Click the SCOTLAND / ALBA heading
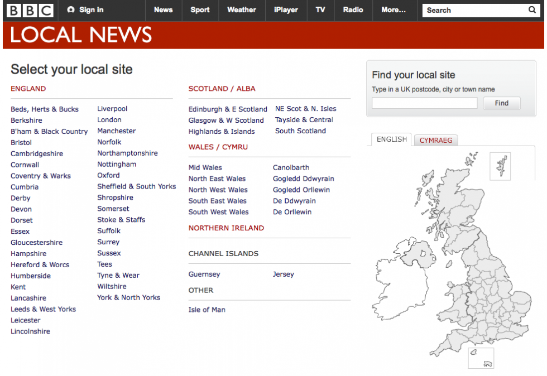 coord(222,89)
